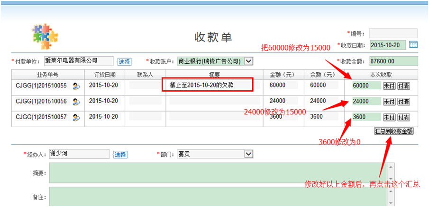Image resolution: width=429 pixels, height=207 pixels.
Task: Click 选择 beside the 经办人 field
Action: [120, 155]
